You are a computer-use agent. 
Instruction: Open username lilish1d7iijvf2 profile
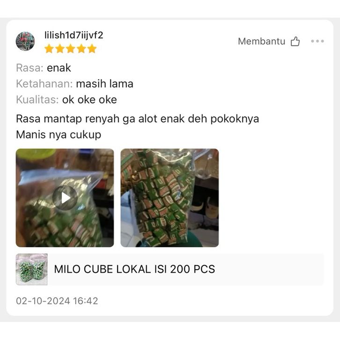pos(74,35)
